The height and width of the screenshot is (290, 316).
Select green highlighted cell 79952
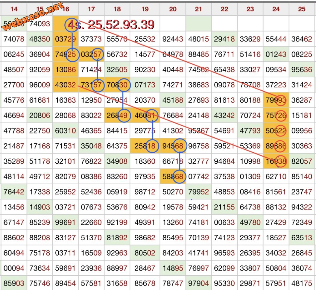point(198,192)
